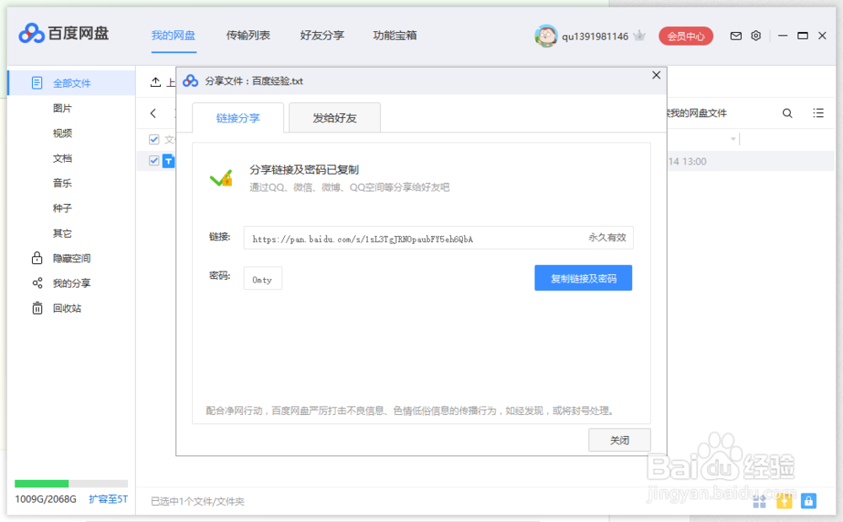The image size is (843, 522).
Task: Uncheck the txt file selection checkbox
Action: (x=153, y=161)
